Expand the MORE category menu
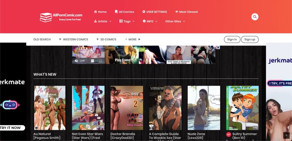Screen dimensions: 292x141 click(x=133, y=39)
